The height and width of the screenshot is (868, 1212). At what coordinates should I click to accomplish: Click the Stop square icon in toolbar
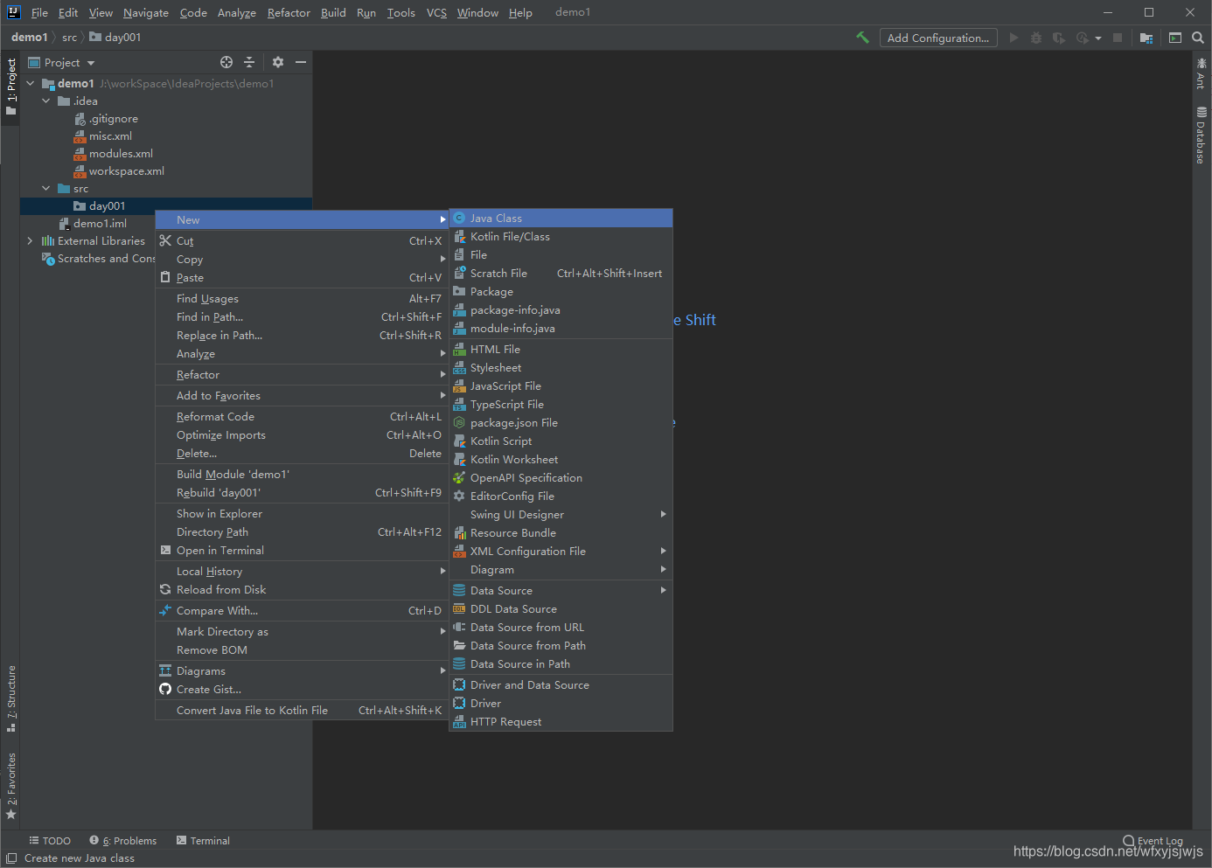1118,38
